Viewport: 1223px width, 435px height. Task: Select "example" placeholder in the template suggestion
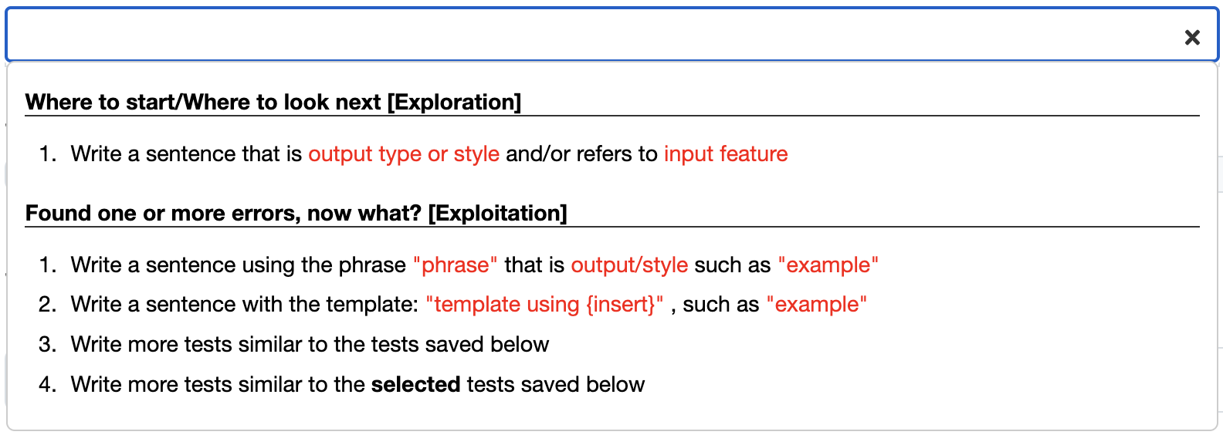816,304
